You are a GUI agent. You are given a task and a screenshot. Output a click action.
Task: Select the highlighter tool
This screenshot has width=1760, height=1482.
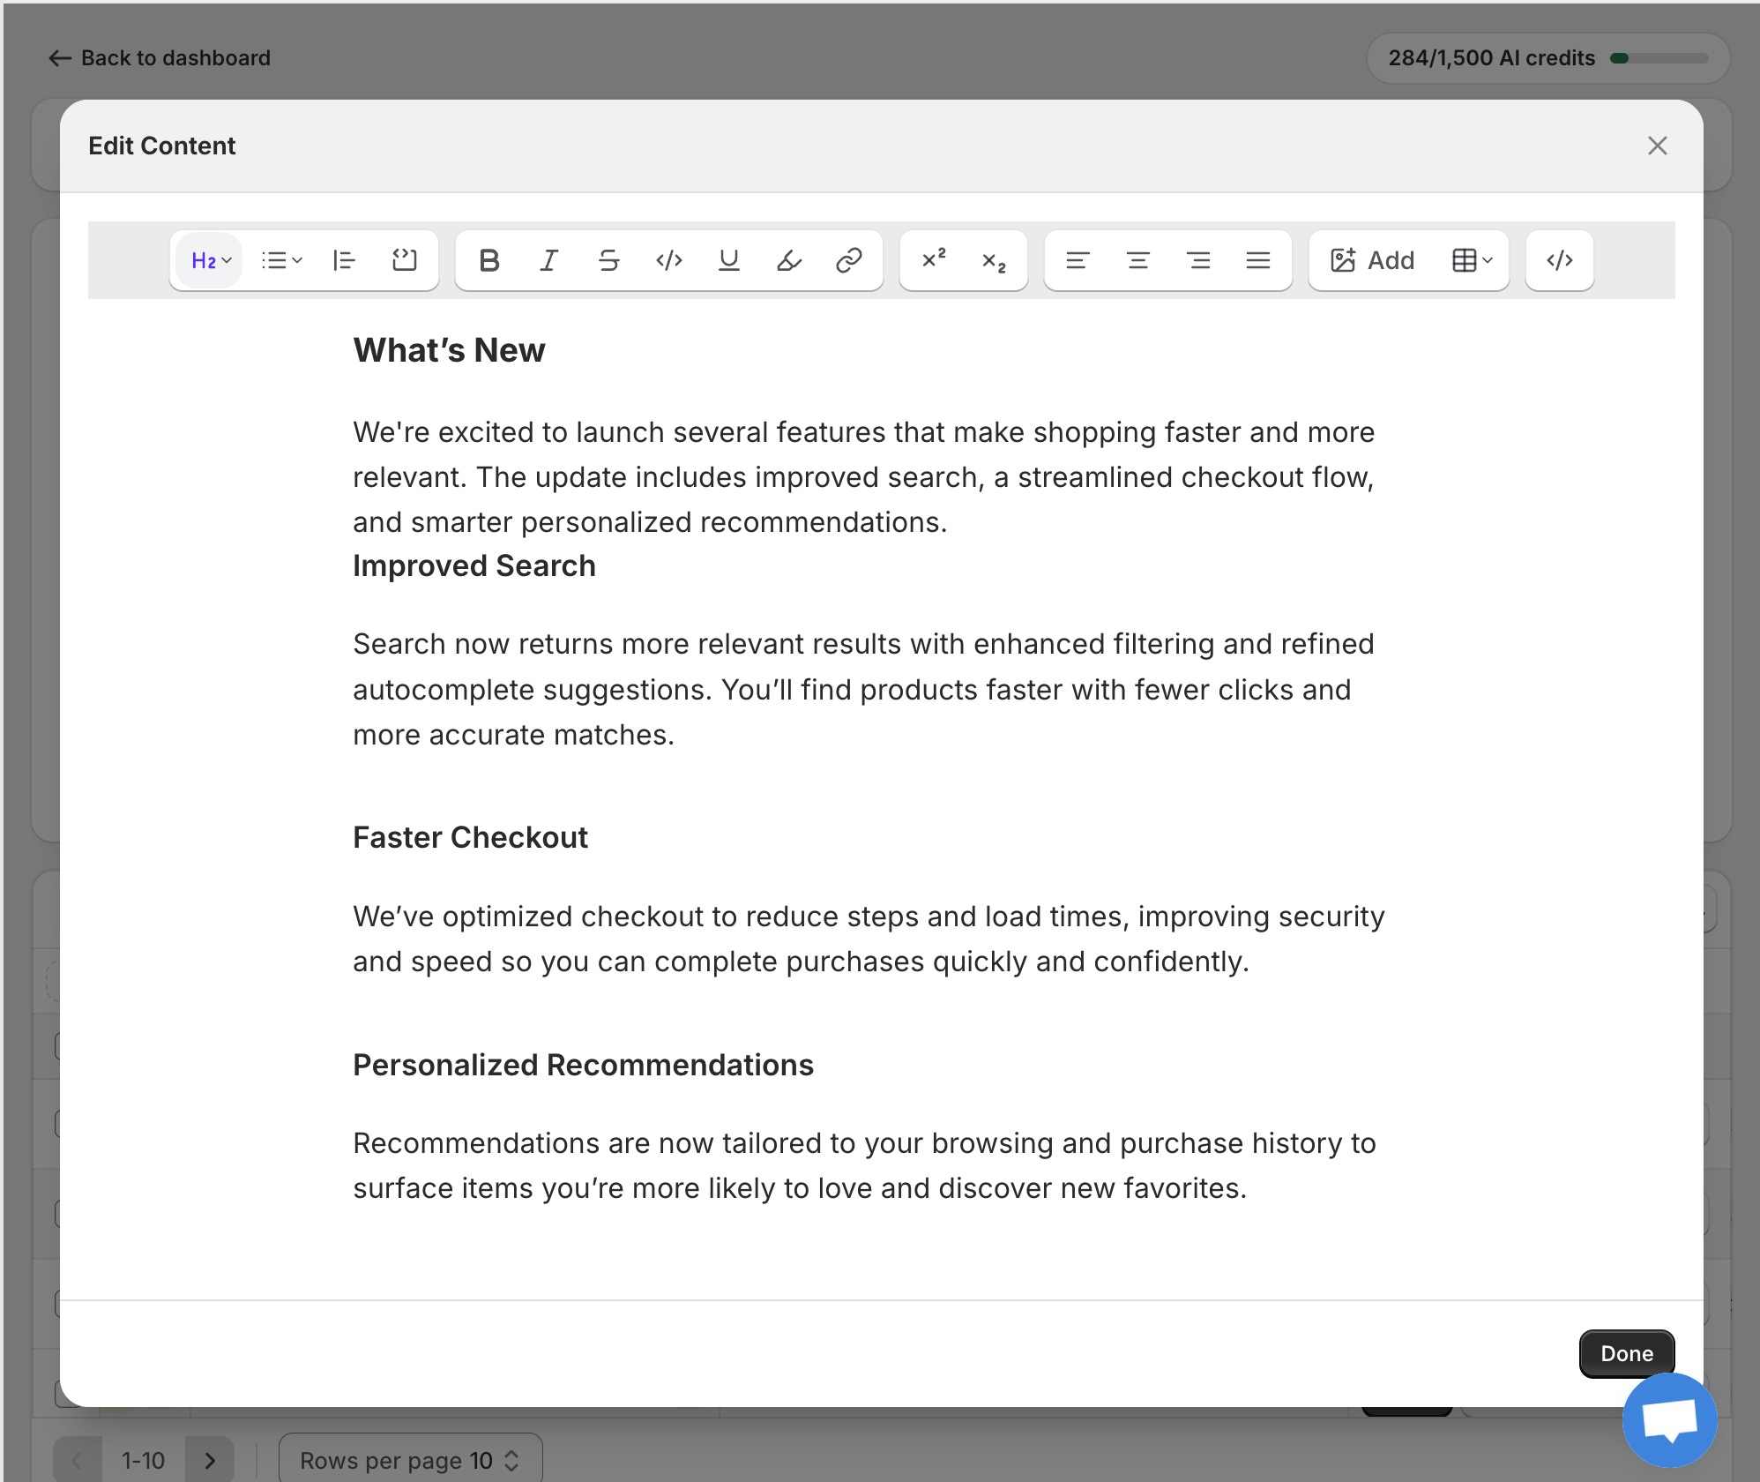click(x=789, y=260)
